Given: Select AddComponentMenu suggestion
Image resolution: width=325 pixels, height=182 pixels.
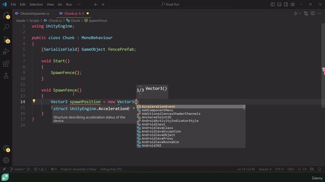Looking at the screenshot, I should [x=191, y=110].
